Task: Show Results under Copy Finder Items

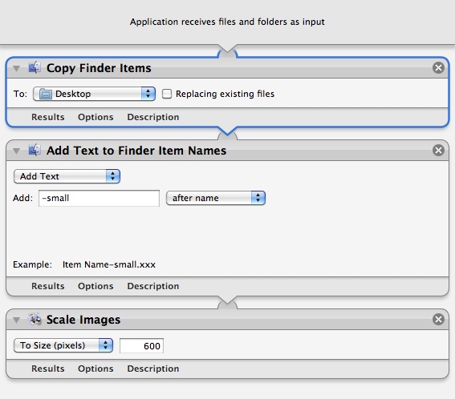Action: point(48,117)
